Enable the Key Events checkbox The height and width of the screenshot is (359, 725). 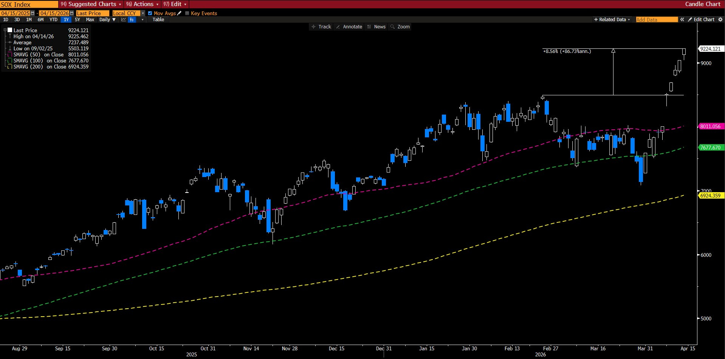[x=187, y=13]
